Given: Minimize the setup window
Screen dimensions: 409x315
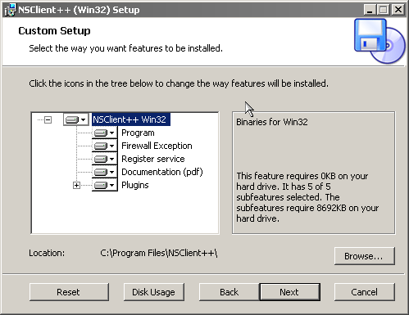Looking at the screenshot, I should point(370,10).
